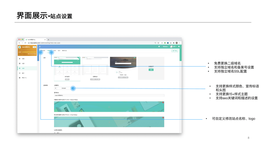
Task: Click the browser reload icon
Action: pyautogui.click(x=25, y=43)
